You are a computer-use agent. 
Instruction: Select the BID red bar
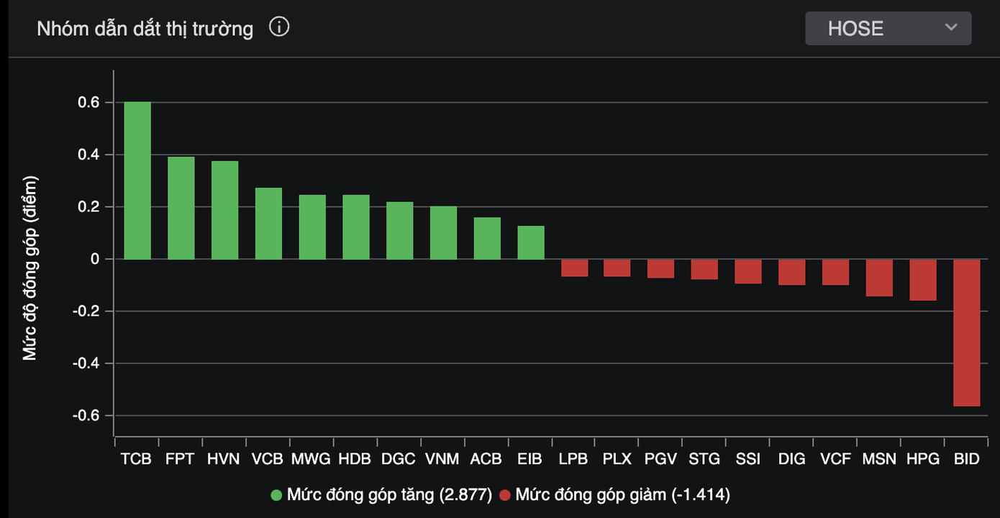click(x=967, y=332)
